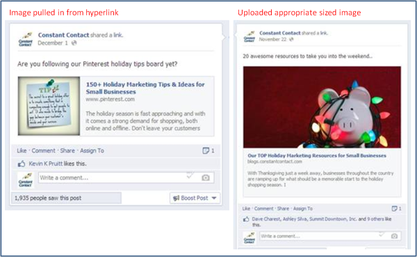Click Summit Downtown, Inc. link

(333, 219)
